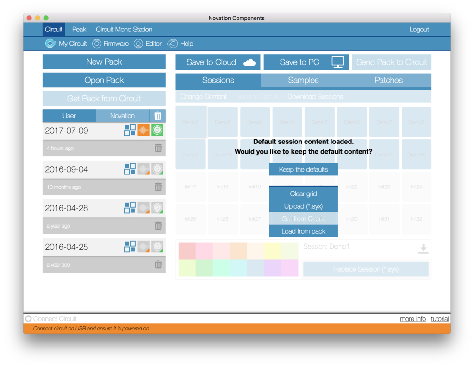Open the tutorial link
The width and height of the screenshot is (474, 367).
(440, 319)
